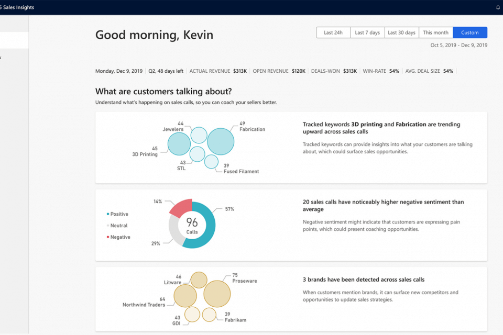Select the highlighted left sidebar item
Viewport: 503px width, 335px height.
pyautogui.click(x=14, y=40)
